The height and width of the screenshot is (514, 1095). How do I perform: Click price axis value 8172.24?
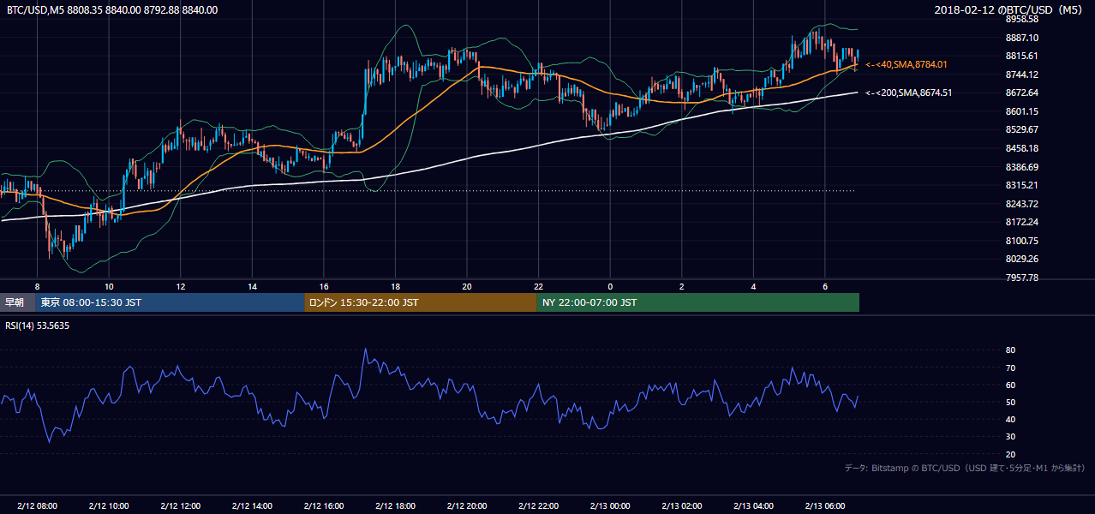1021,222
